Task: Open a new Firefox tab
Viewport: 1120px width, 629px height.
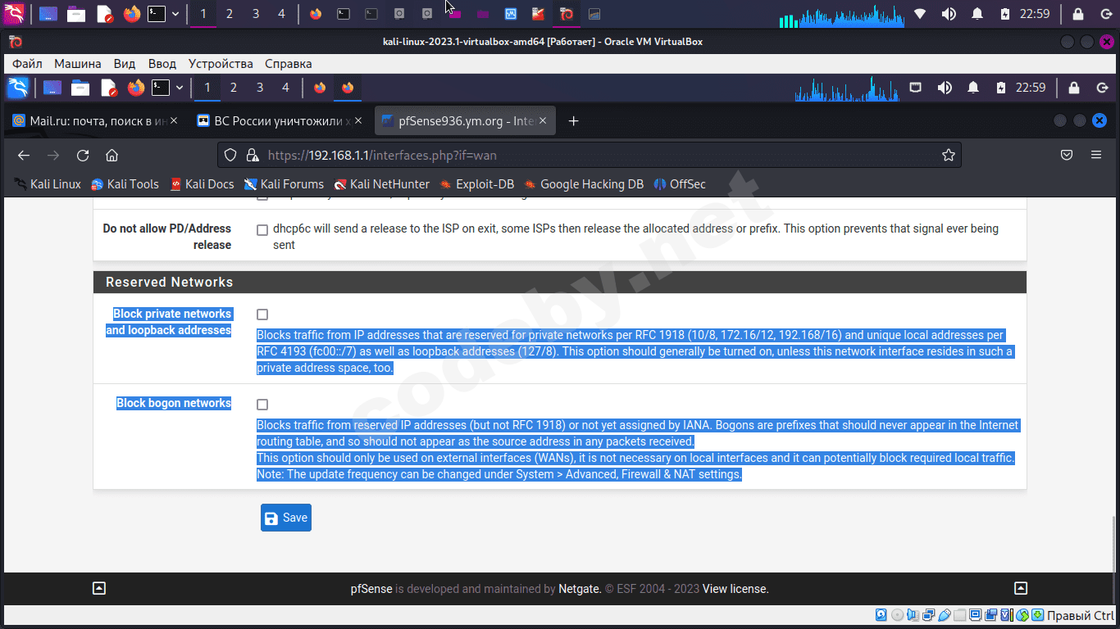Action: click(574, 121)
